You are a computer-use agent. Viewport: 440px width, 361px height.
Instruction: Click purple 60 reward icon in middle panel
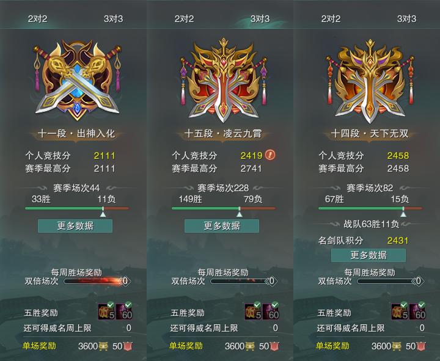point(271,312)
